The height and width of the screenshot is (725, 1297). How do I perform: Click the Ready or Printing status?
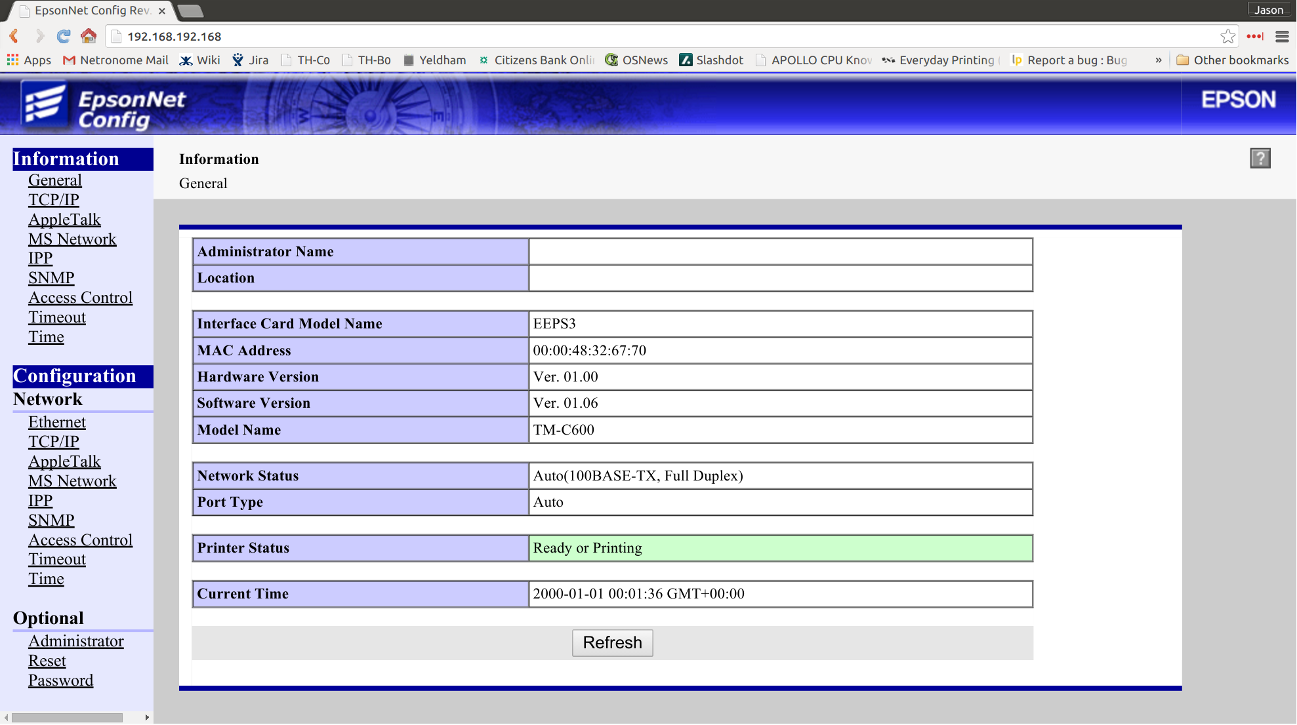coord(587,547)
